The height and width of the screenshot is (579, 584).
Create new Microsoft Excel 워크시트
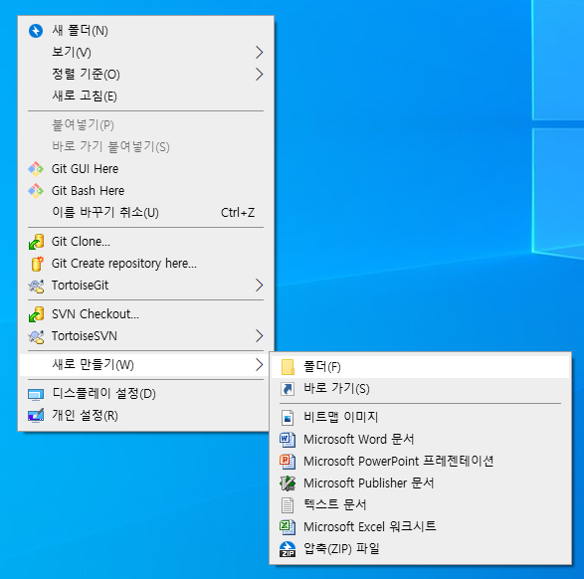coord(421,527)
